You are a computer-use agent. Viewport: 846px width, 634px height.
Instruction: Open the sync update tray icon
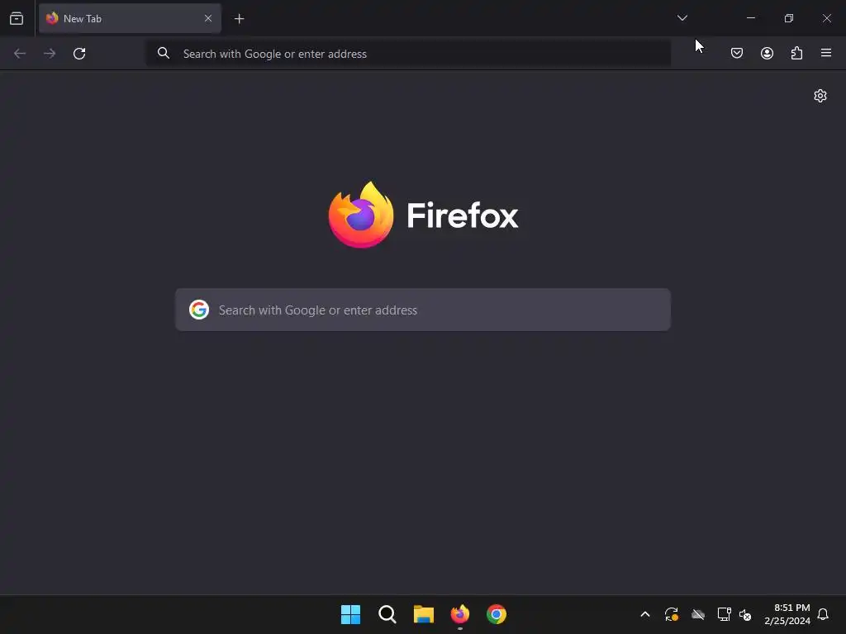pyautogui.click(x=672, y=614)
